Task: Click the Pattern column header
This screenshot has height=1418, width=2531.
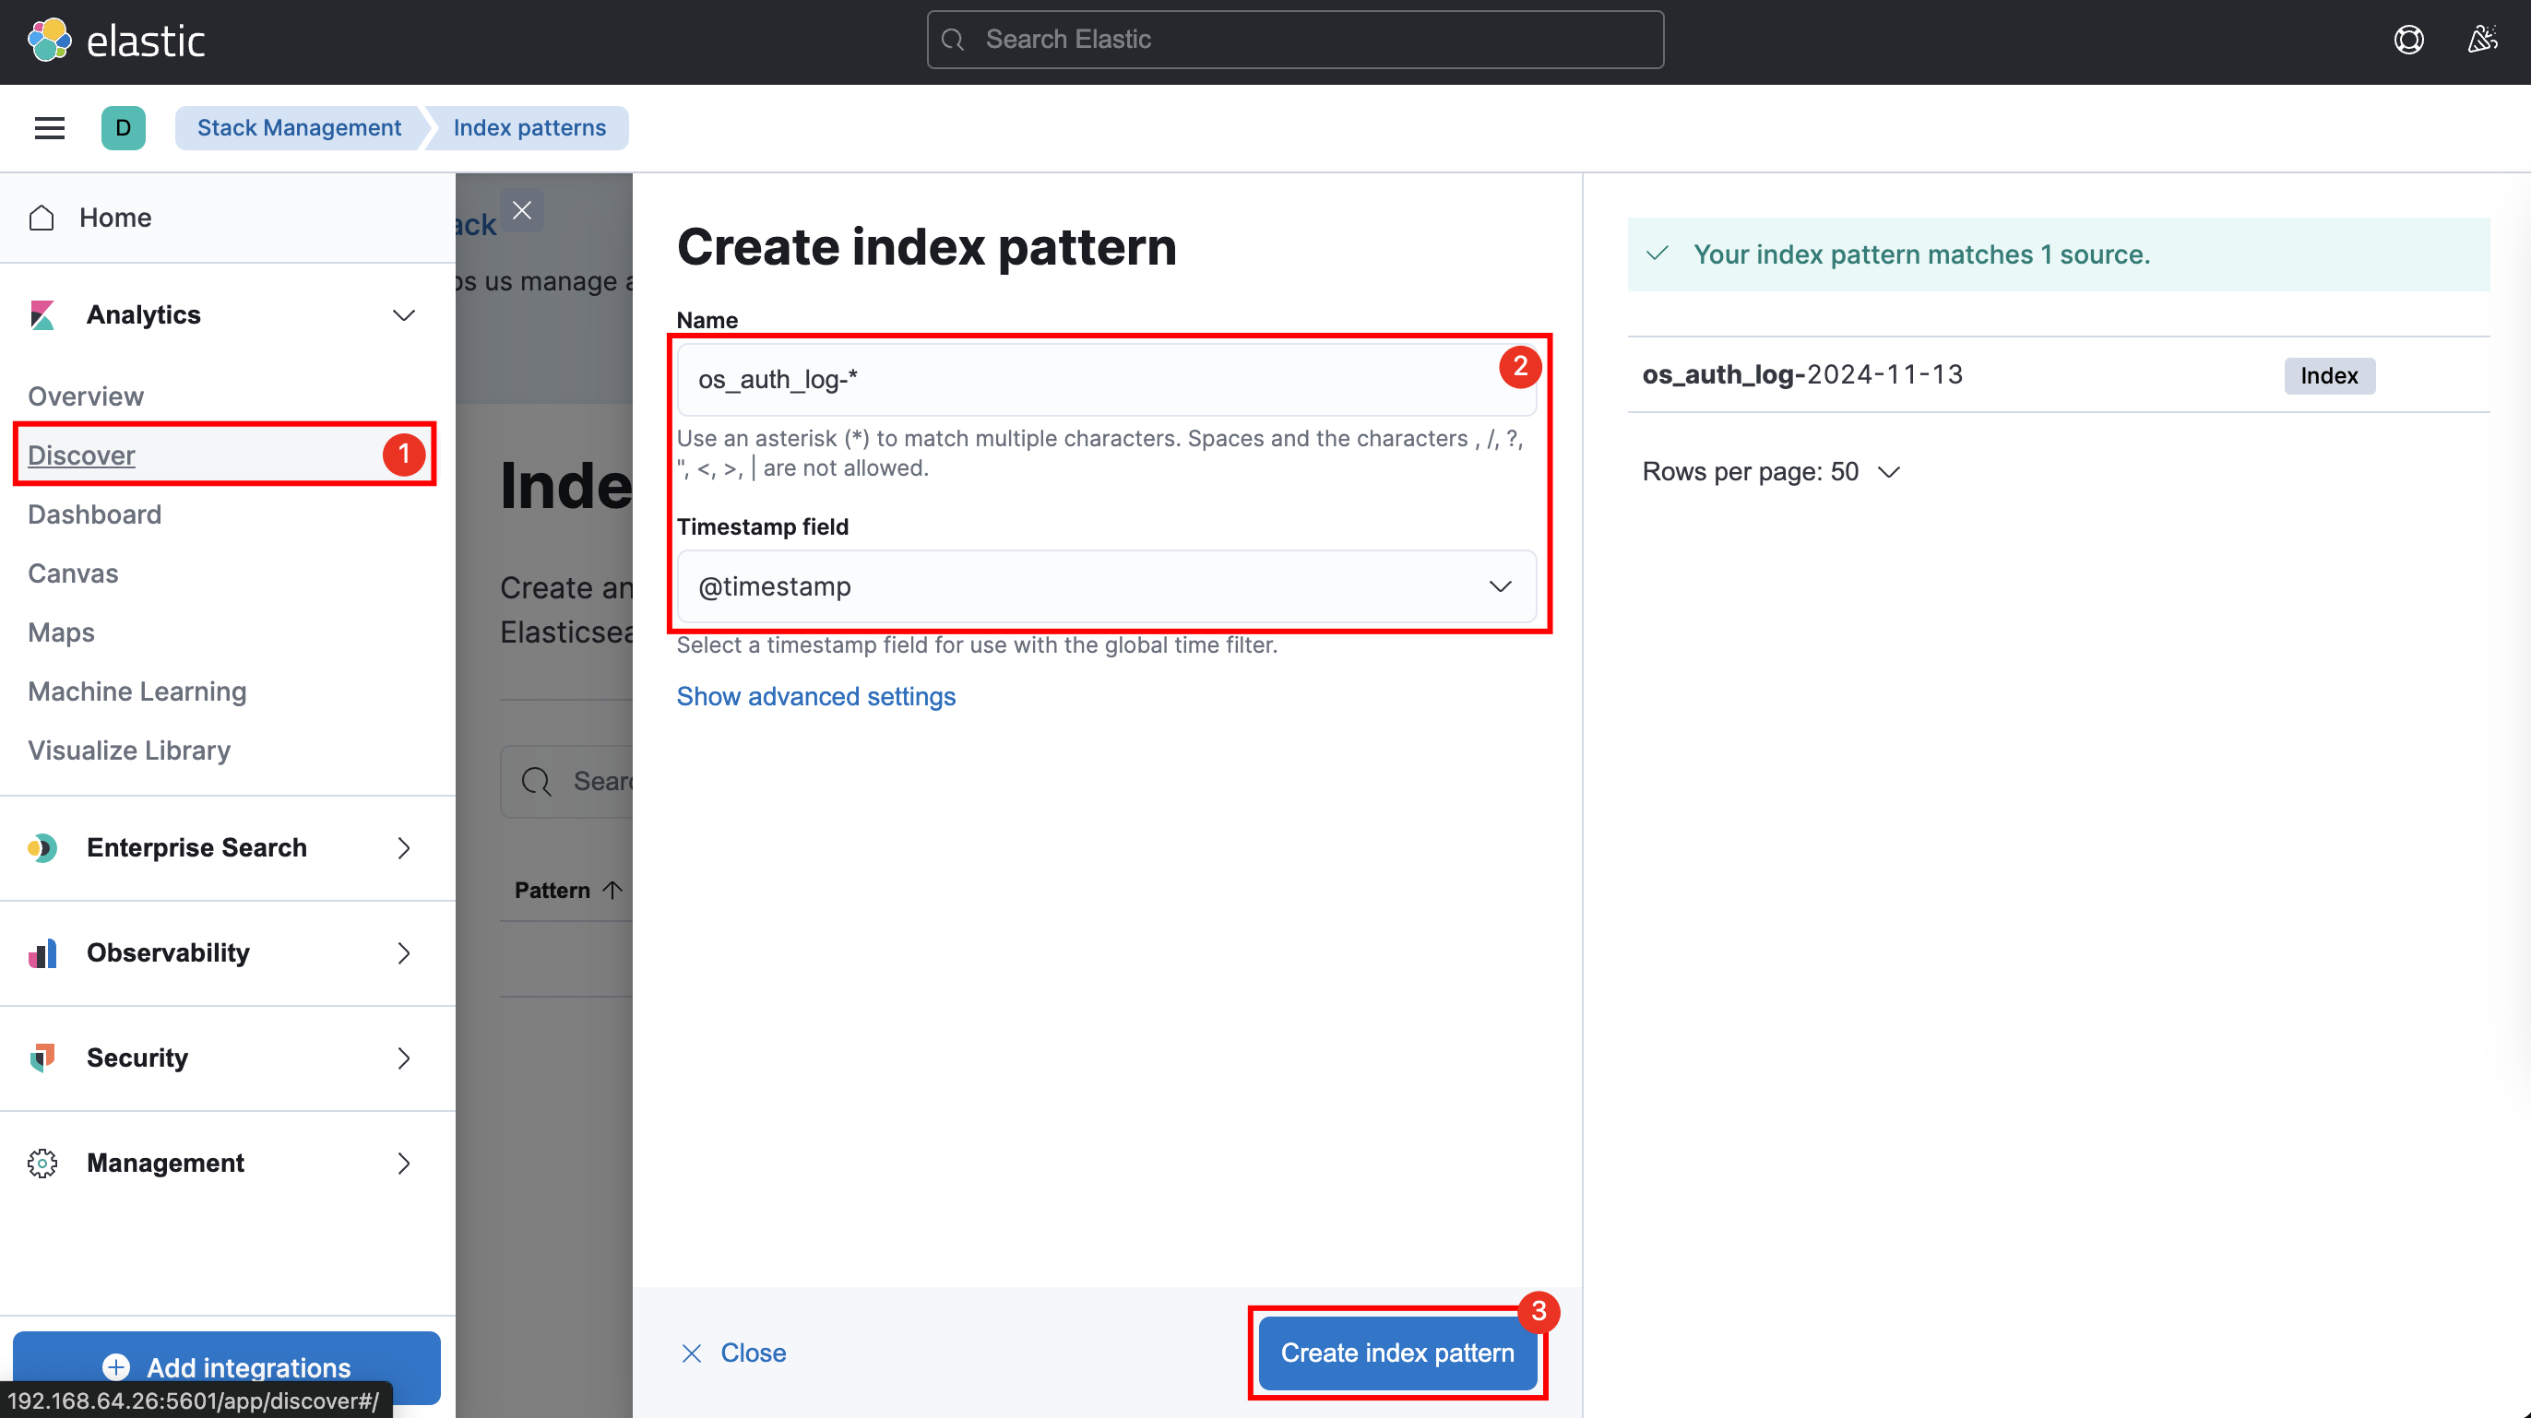Action: click(568, 890)
